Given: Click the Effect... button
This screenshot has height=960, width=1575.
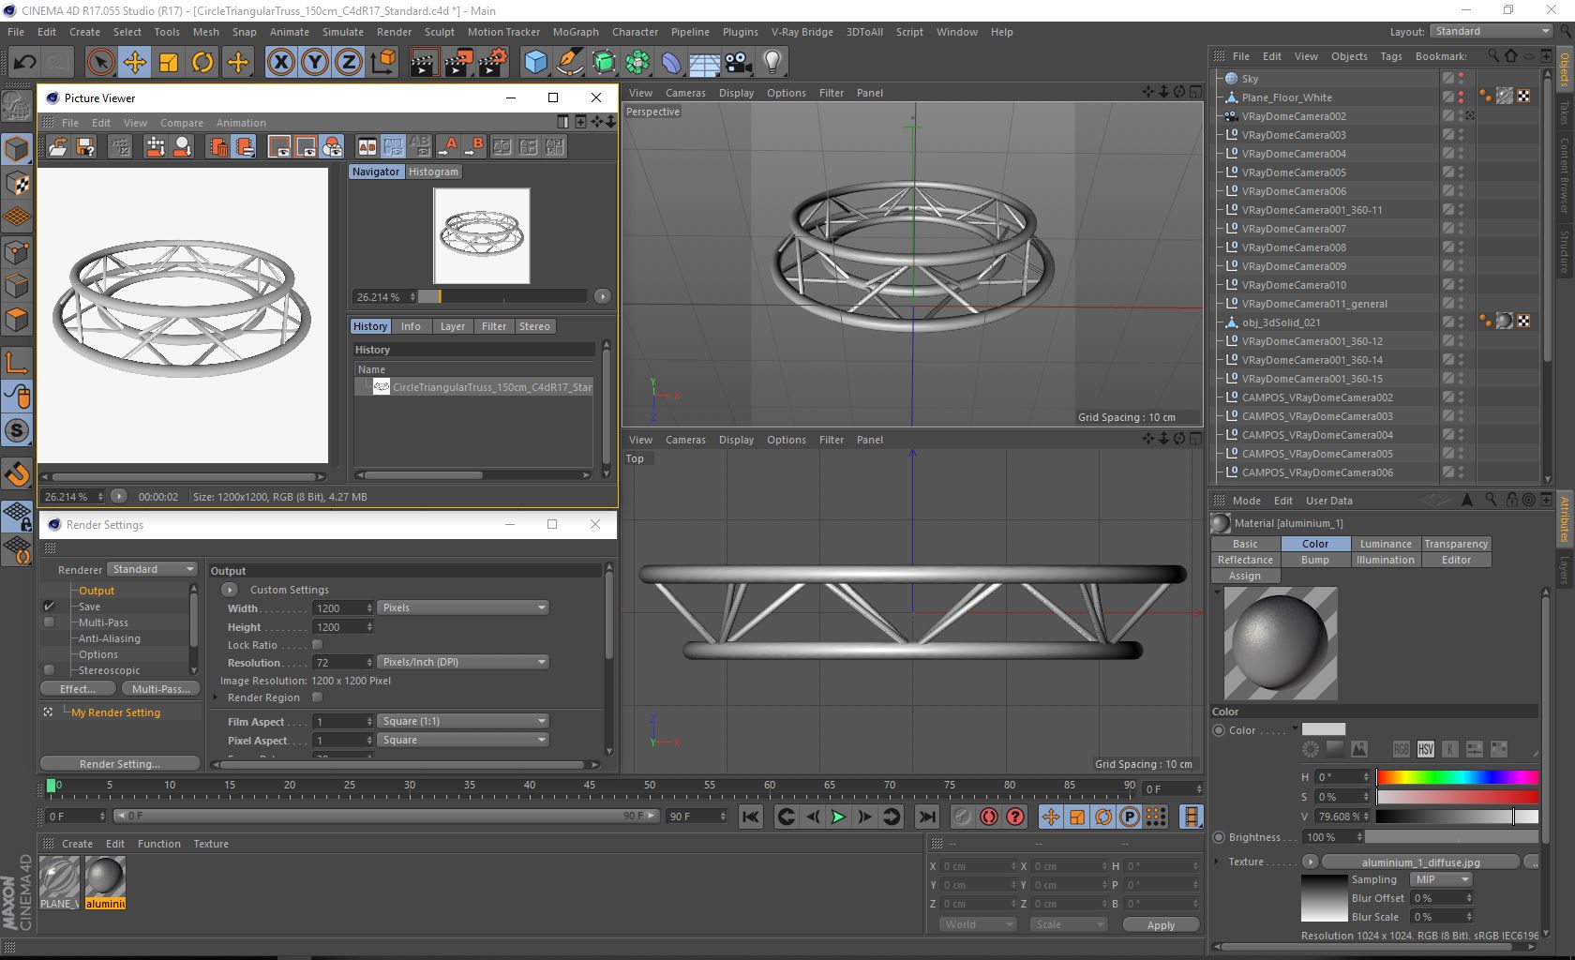Looking at the screenshot, I should [78, 689].
